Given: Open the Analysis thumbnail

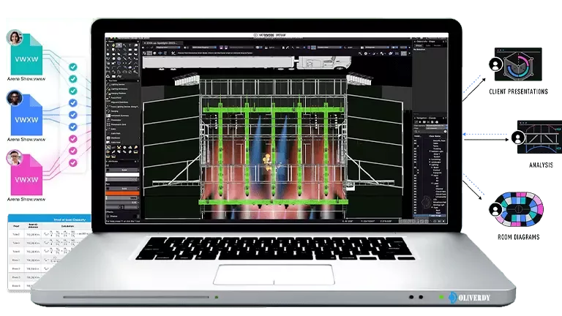Looking at the screenshot, I should pos(539,138).
